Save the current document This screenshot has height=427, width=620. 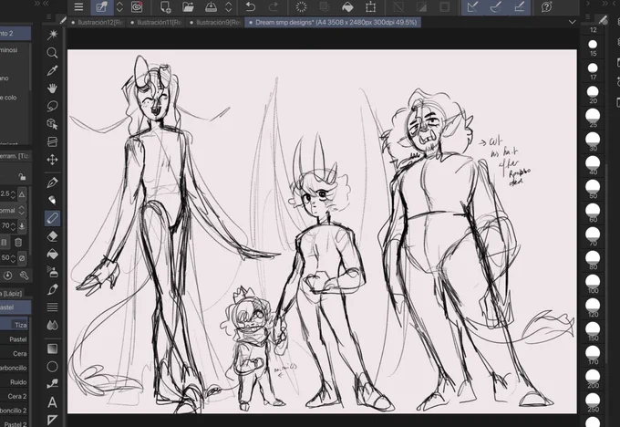(x=211, y=6)
